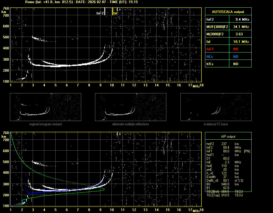Click the MHz axis label on top ionogram
273x213 pixels.
pos(196,86)
